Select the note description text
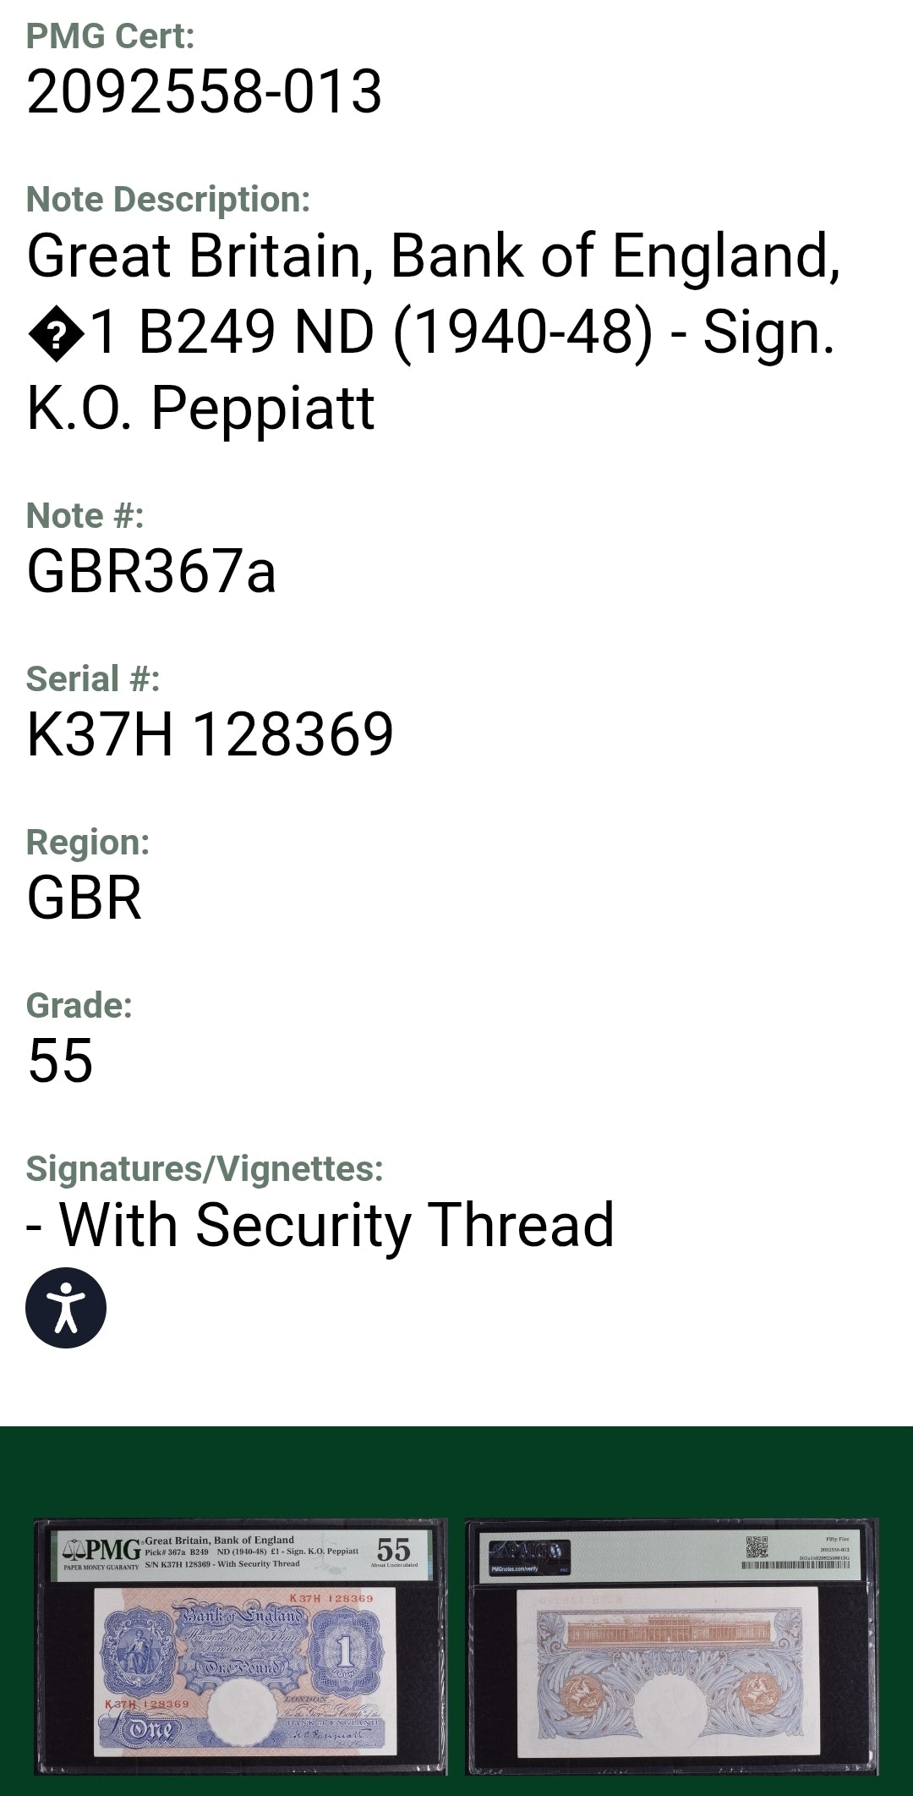This screenshot has width=913, height=1796. pos(433,332)
